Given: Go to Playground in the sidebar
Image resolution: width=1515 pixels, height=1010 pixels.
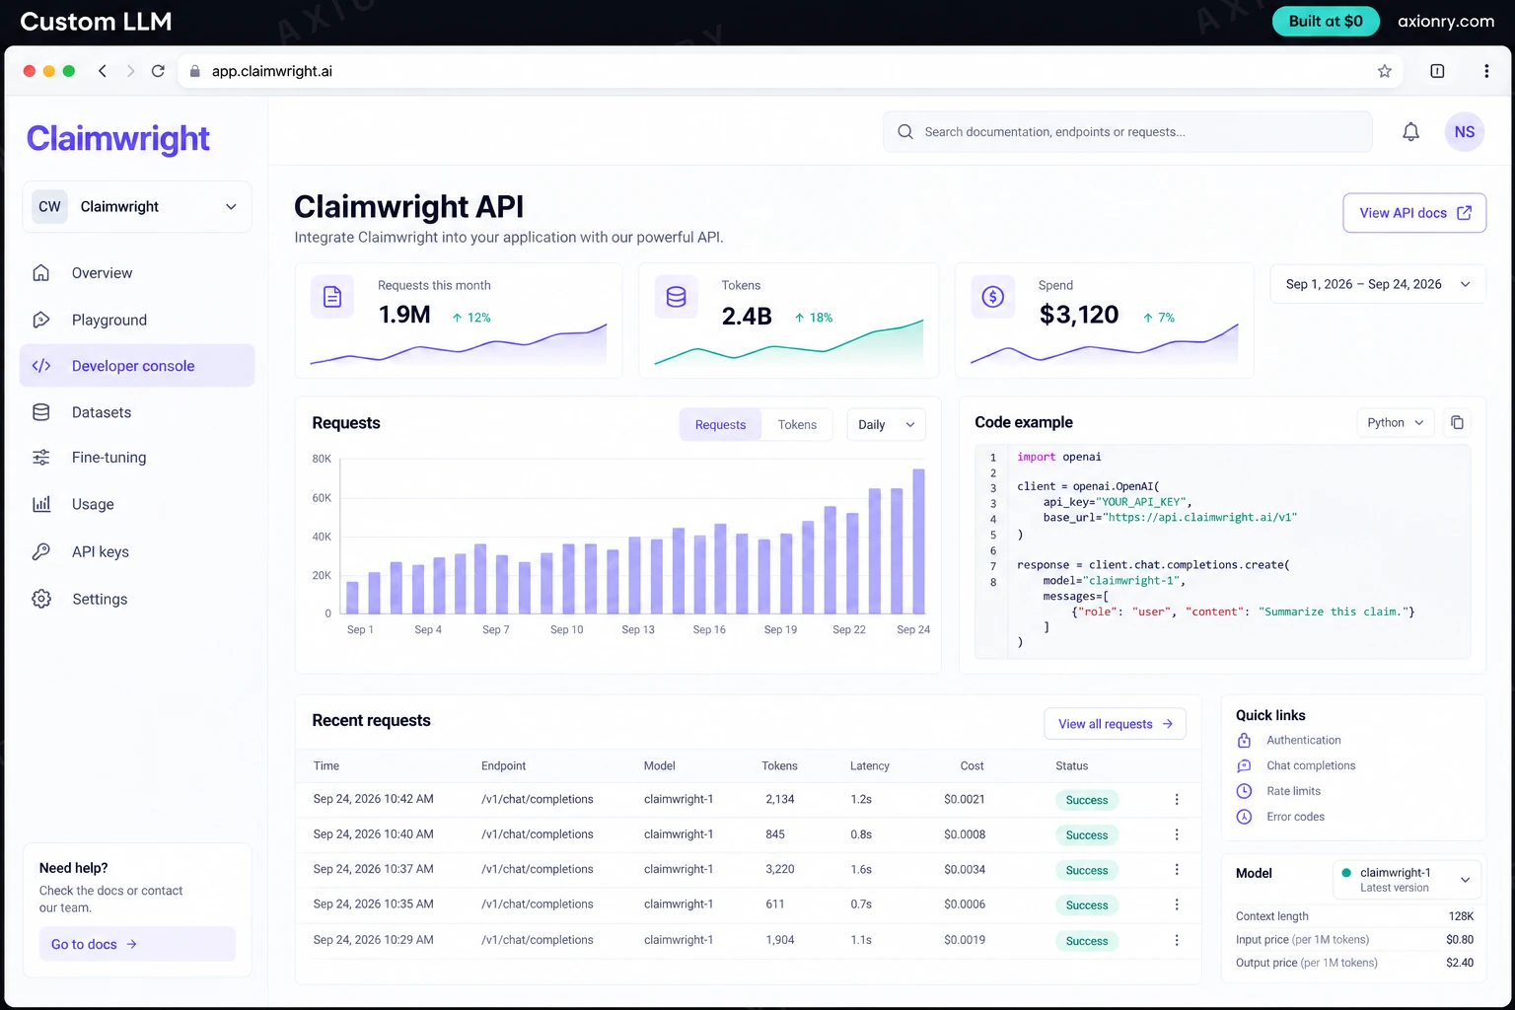Looking at the screenshot, I should point(137,320).
